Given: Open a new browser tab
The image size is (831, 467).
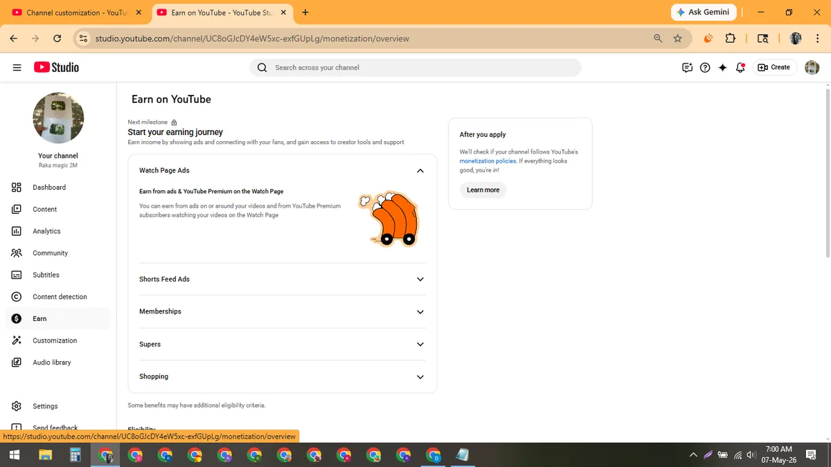Looking at the screenshot, I should click(305, 12).
